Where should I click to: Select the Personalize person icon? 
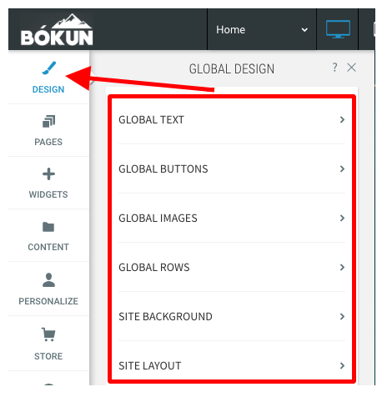(48, 280)
